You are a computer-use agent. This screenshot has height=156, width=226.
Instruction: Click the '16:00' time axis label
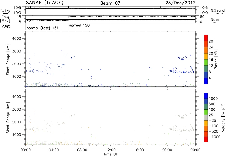[139, 150]
